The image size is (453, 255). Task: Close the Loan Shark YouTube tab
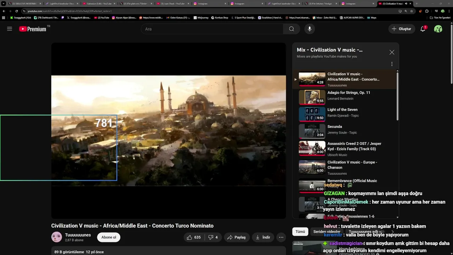coord(189,4)
